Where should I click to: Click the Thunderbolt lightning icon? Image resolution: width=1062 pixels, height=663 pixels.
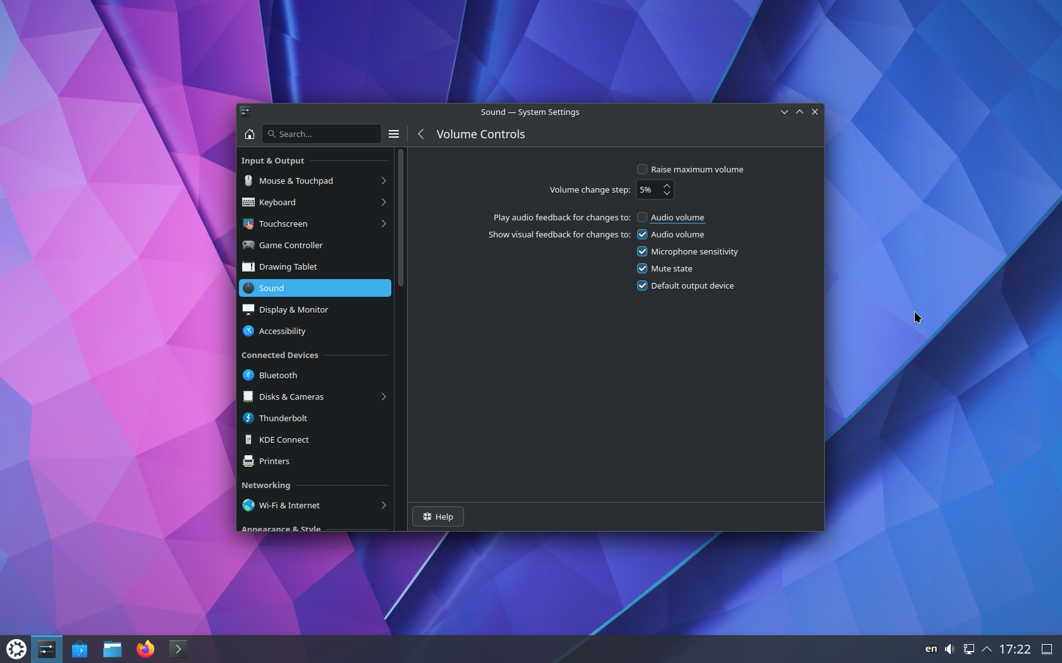[248, 418]
